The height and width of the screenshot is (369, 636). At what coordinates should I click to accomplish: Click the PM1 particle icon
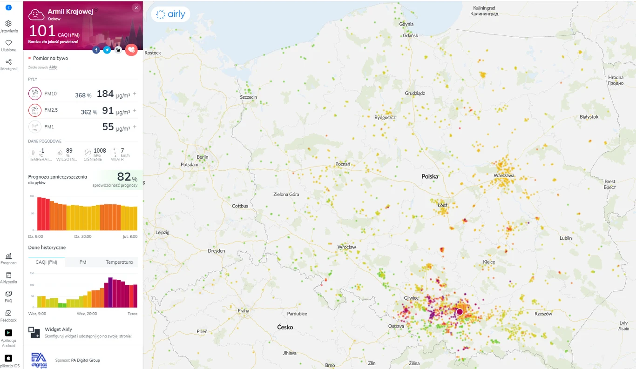coord(35,127)
